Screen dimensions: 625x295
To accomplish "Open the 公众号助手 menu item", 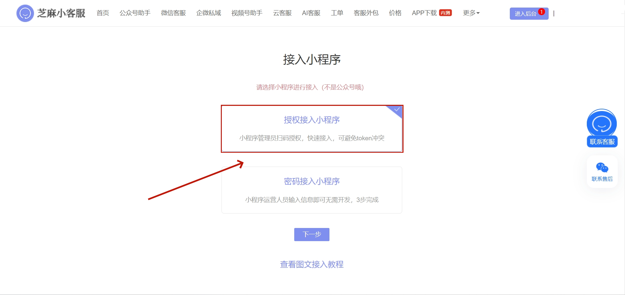I will pos(135,13).
